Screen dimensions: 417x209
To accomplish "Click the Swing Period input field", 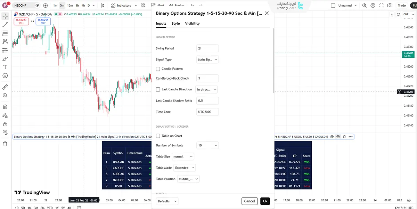I will click(207, 49).
